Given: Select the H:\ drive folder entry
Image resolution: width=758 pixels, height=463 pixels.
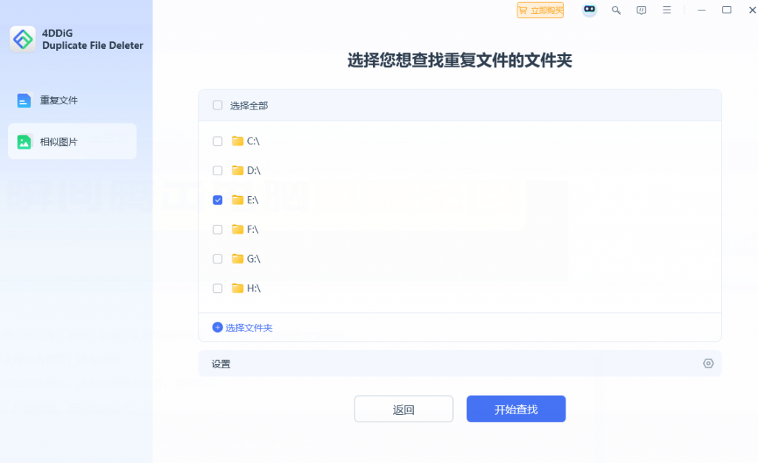Looking at the screenshot, I should pos(250,288).
